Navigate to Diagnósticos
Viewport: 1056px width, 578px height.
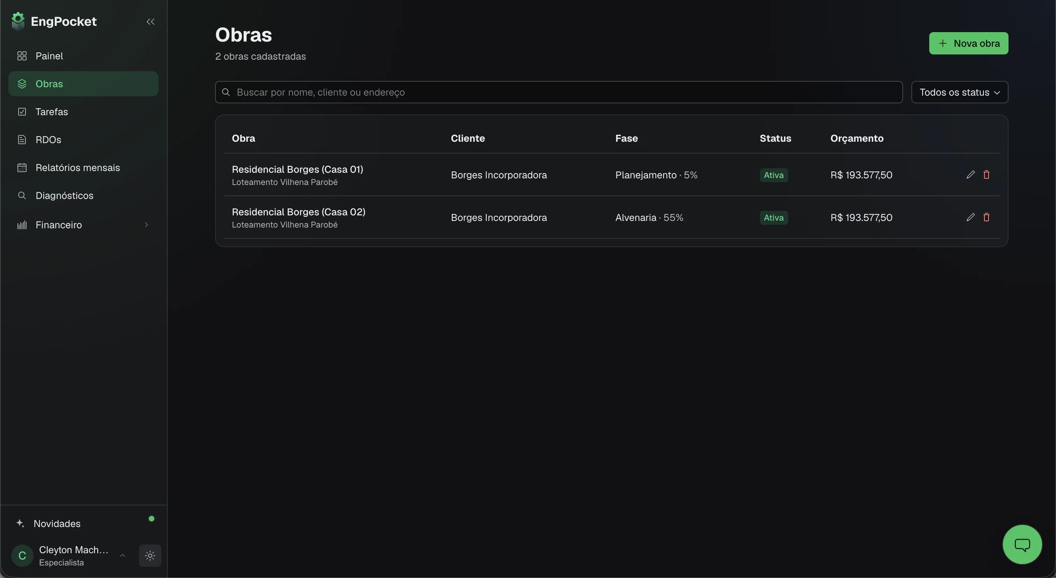[x=83, y=195]
